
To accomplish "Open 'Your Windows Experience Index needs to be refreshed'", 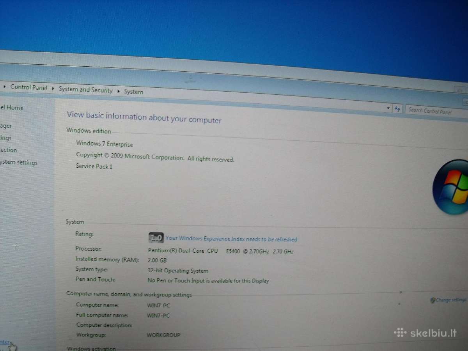I will (231, 239).
